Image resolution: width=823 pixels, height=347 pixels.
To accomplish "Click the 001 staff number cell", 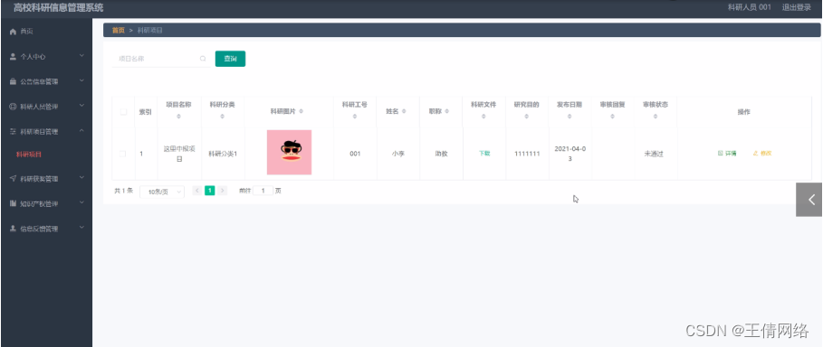I will coord(355,154).
